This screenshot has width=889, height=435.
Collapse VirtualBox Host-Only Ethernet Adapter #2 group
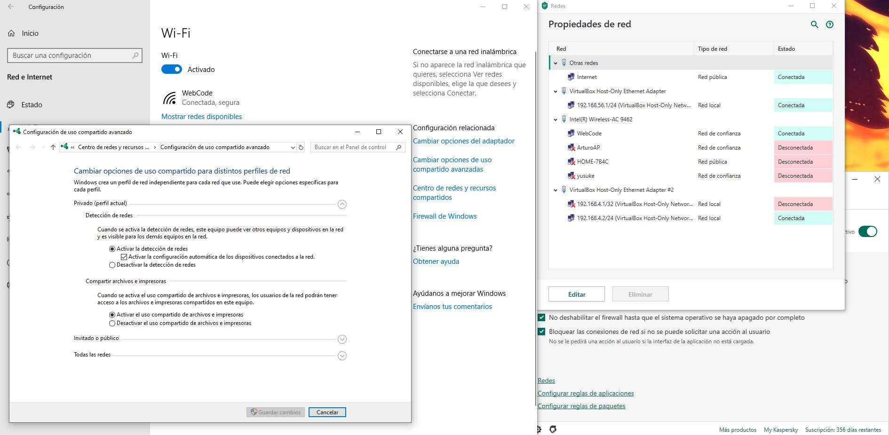(556, 190)
